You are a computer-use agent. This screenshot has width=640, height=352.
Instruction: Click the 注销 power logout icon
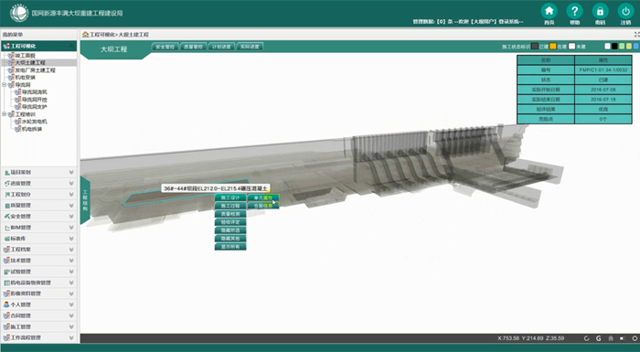tap(625, 11)
